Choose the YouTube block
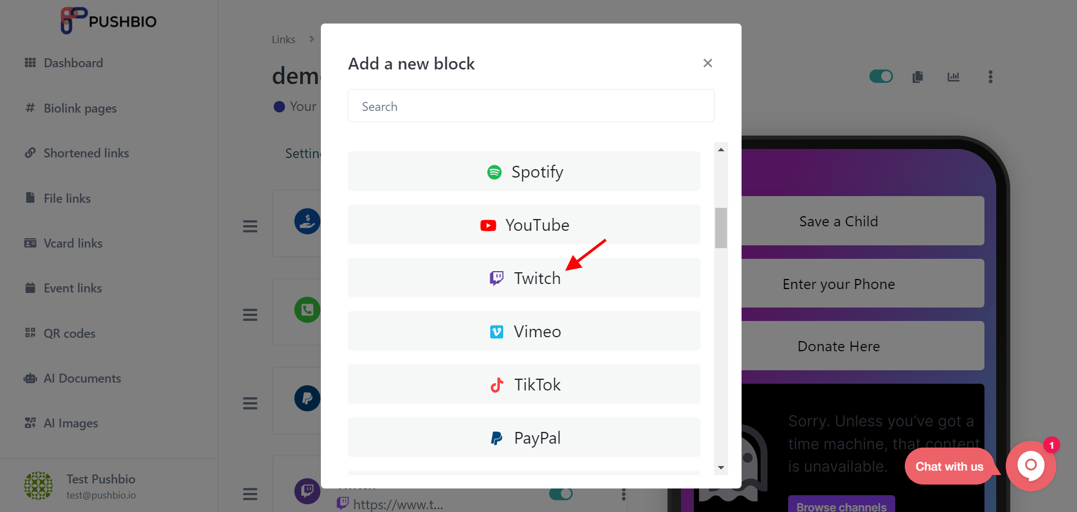Viewport: 1077px width, 512px height. pos(524,225)
